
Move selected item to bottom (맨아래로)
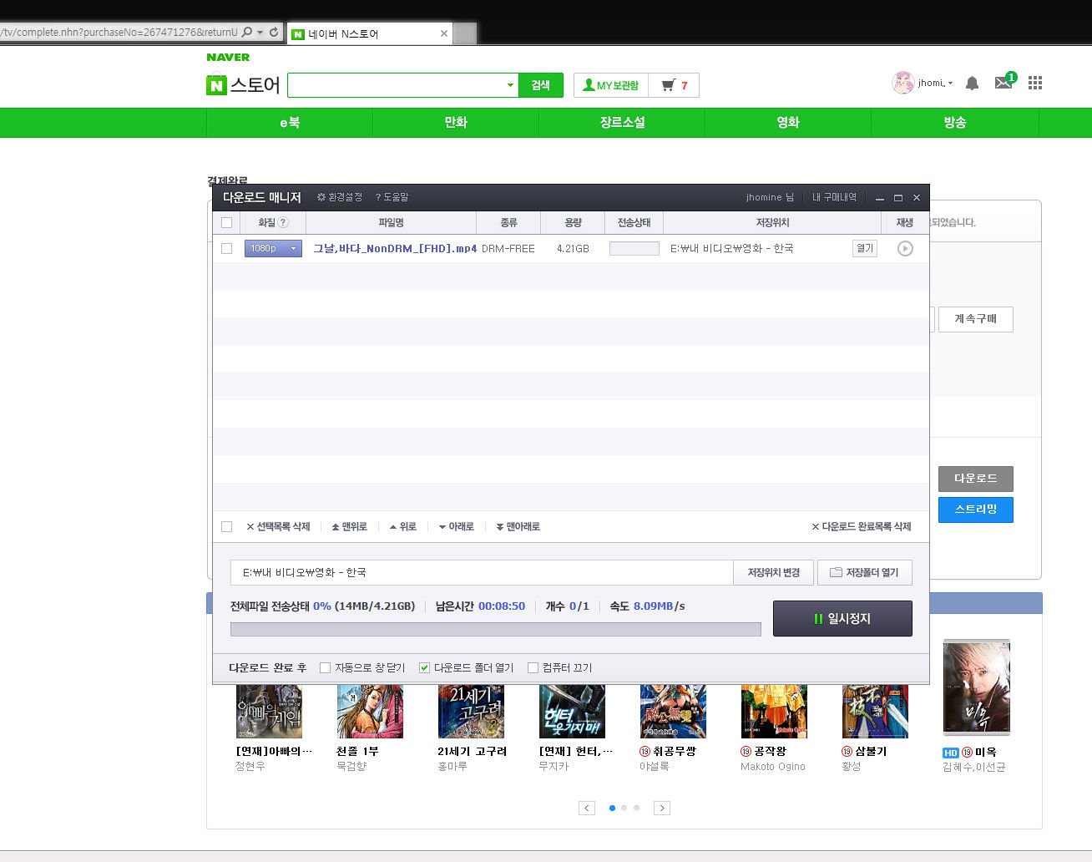click(x=518, y=526)
